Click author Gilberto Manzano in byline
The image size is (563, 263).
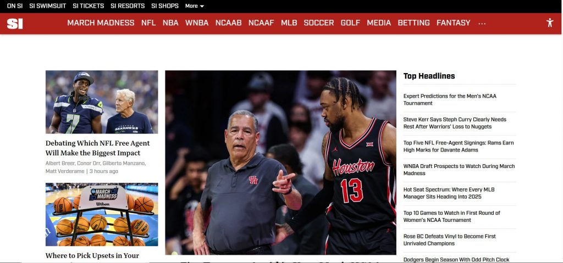(x=124, y=163)
